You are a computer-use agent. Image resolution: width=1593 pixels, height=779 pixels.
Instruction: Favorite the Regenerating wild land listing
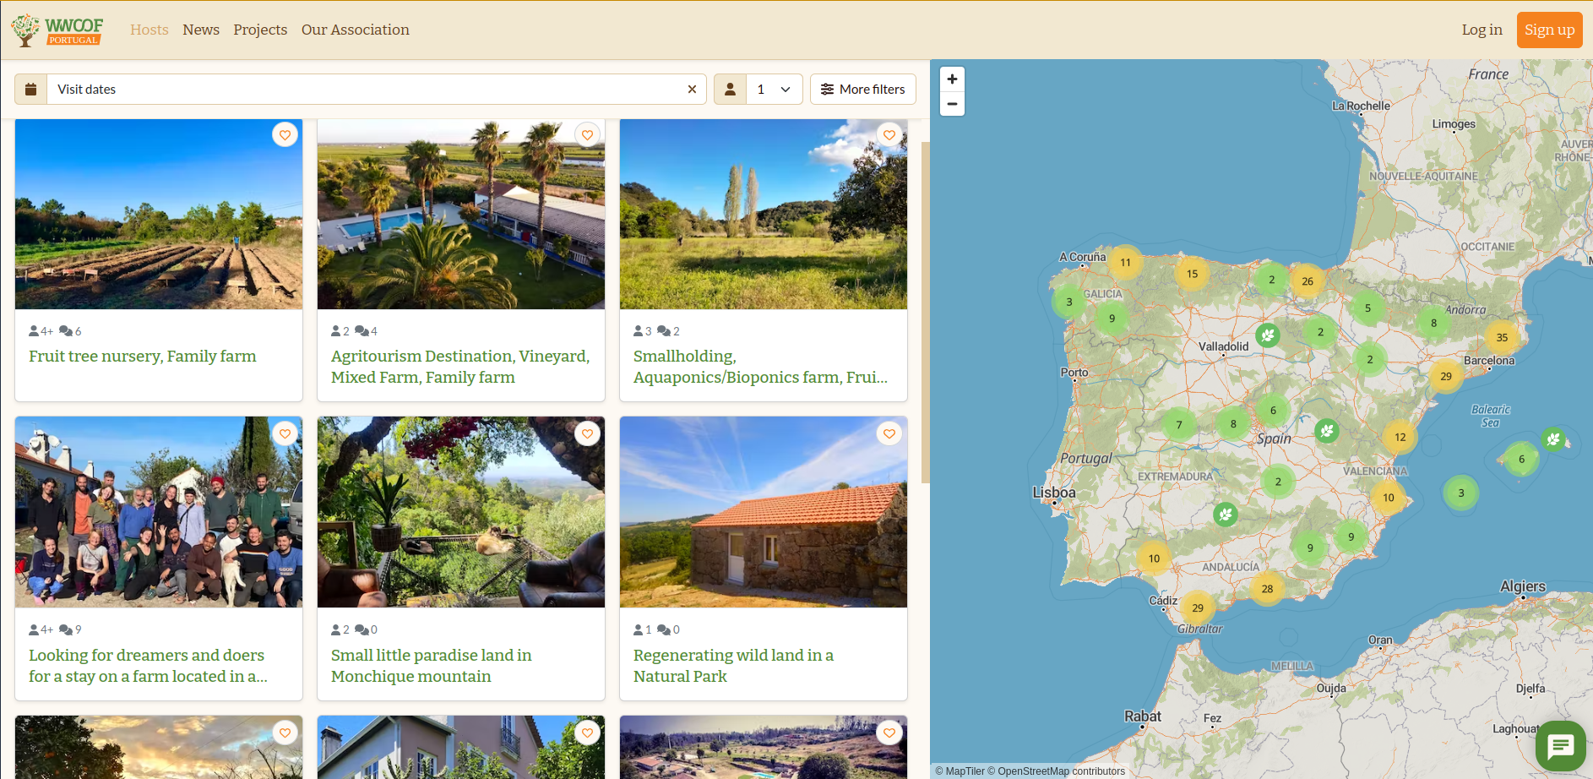(889, 433)
